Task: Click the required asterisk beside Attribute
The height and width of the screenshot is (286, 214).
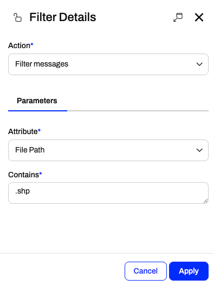Action: [39, 130]
